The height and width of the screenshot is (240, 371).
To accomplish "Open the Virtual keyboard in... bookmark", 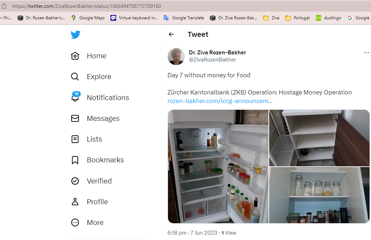I will coord(134,18).
